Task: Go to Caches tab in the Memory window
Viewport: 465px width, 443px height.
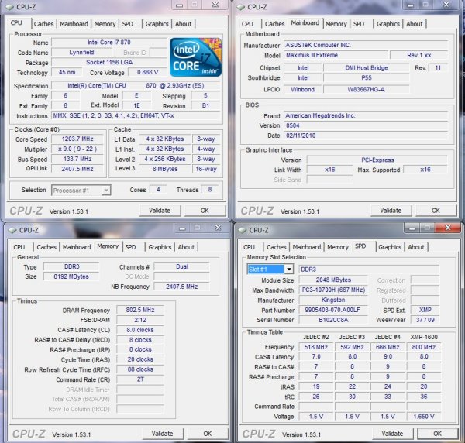Action: (46, 247)
